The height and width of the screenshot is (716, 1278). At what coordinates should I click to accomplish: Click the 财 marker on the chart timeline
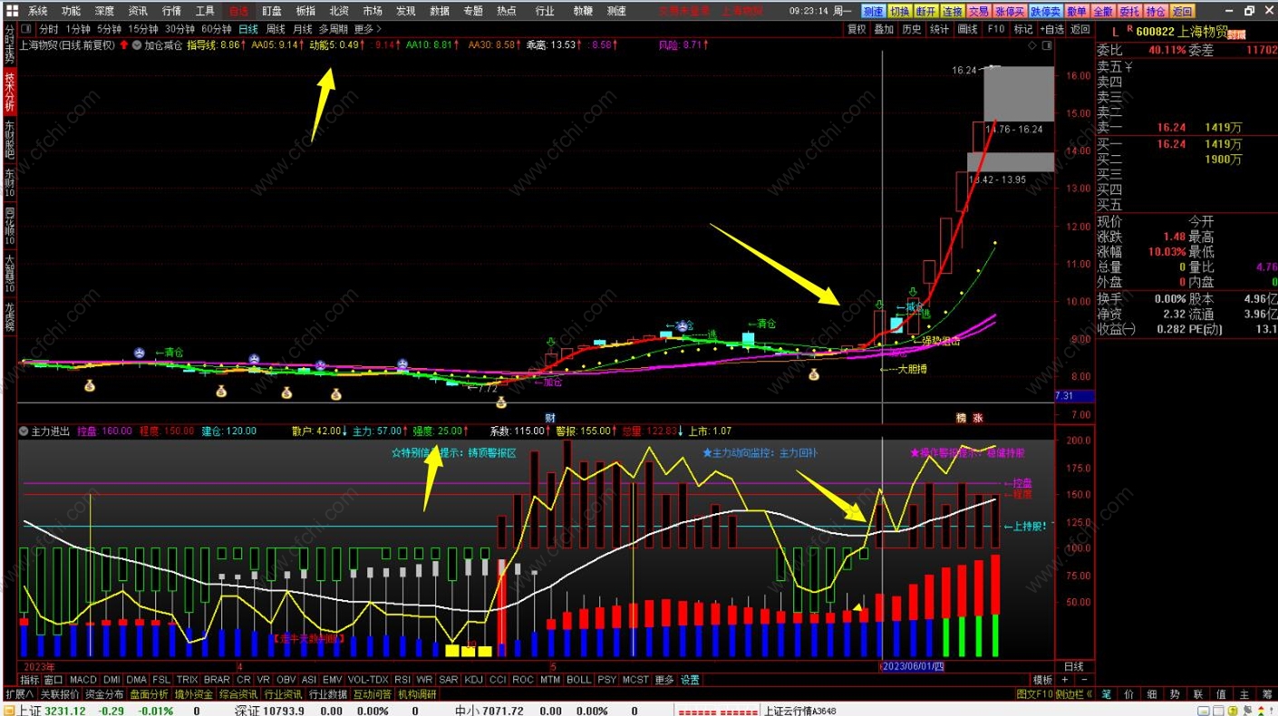[x=549, y=418]
